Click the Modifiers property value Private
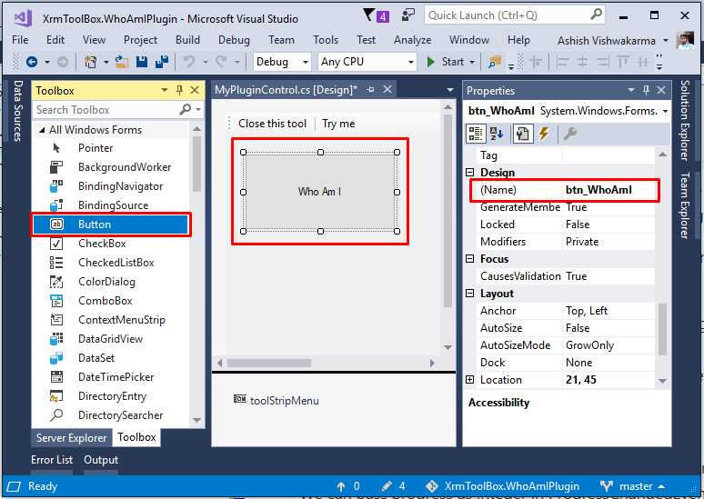 coord(608,242)
